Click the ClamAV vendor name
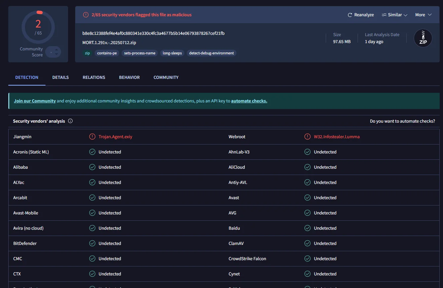Image resolution: width=443 pixels, height=288 pixels. click(x=236, y=243)
